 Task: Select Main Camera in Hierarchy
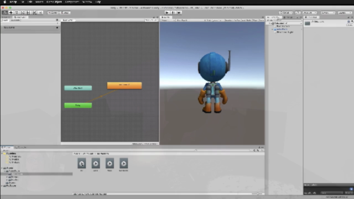[x=283, y=27]
